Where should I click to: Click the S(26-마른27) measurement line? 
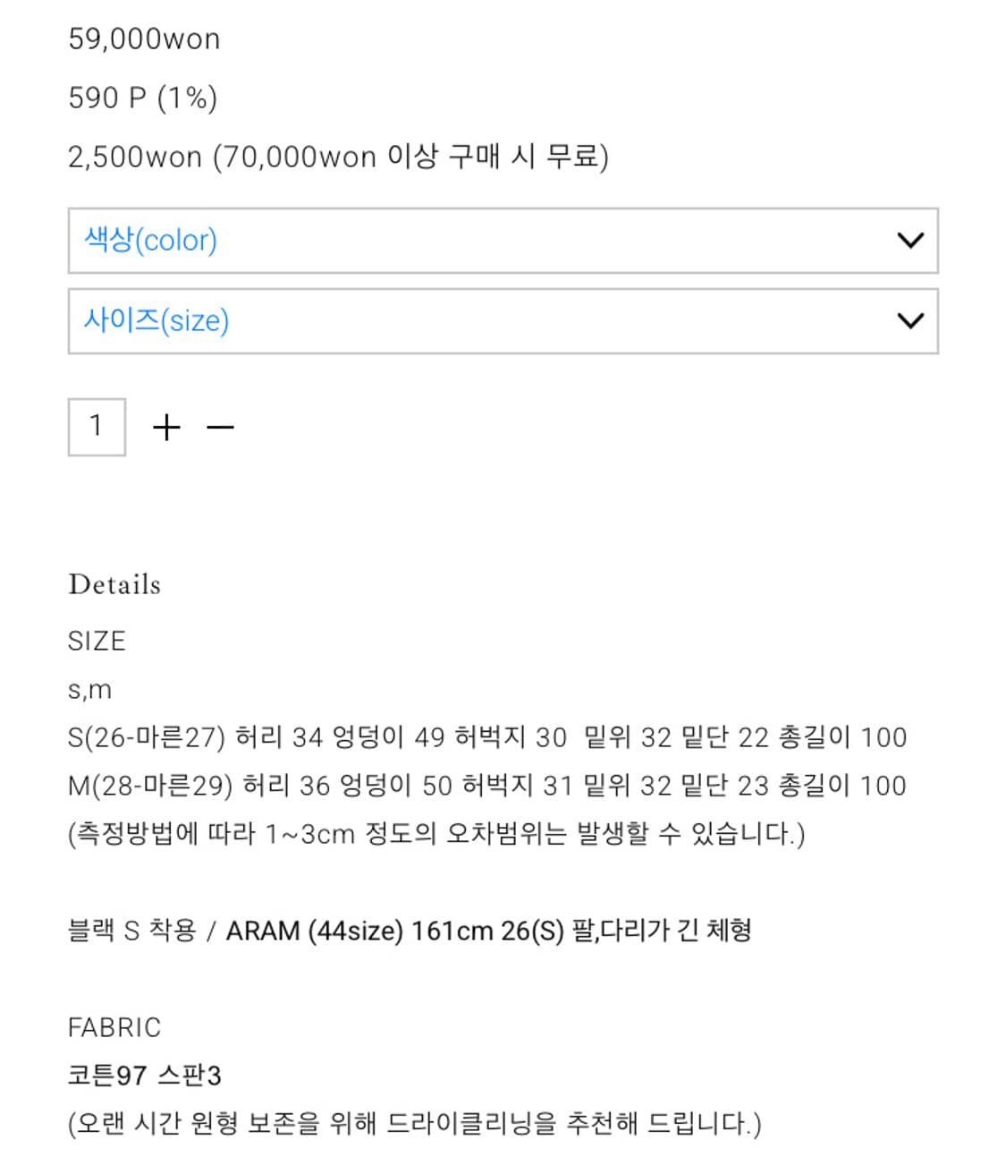(x=487, y=737)
